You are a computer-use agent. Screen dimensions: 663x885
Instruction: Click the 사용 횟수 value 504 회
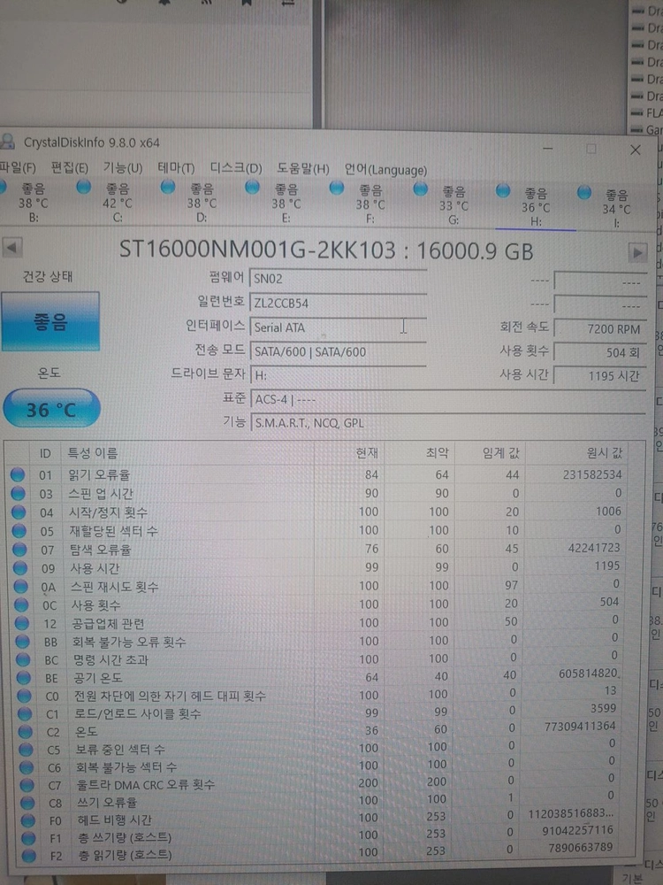point(600,352)
